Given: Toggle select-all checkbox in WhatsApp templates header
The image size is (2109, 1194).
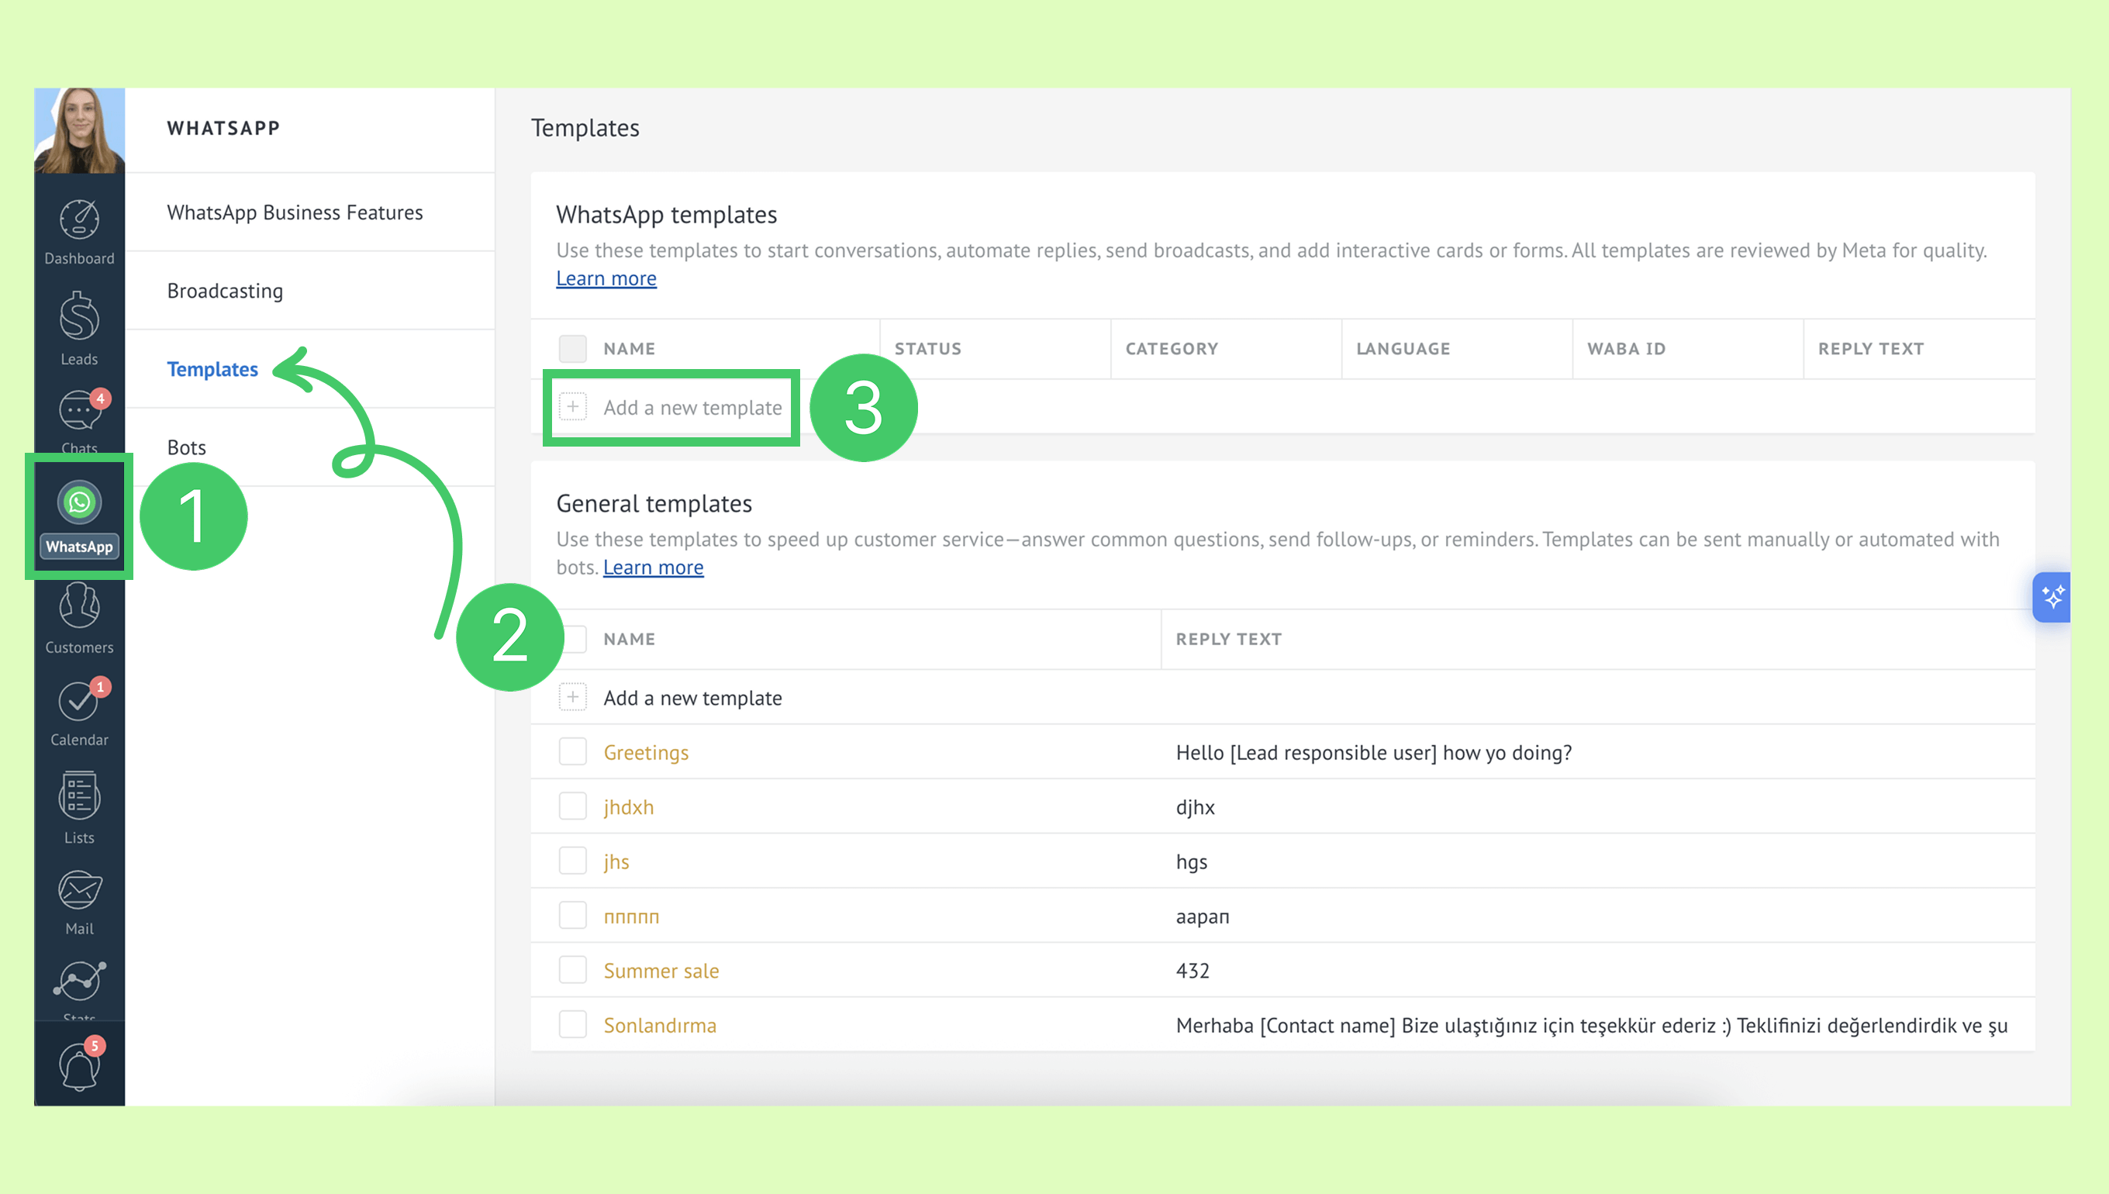Looking at the screenshot, I should [x=572, y=349].
